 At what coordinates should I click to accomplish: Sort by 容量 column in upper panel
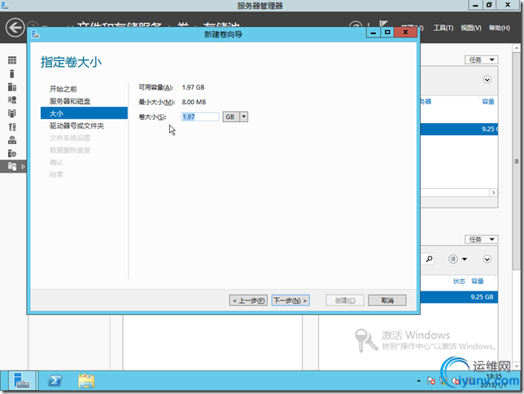(488, 101)
